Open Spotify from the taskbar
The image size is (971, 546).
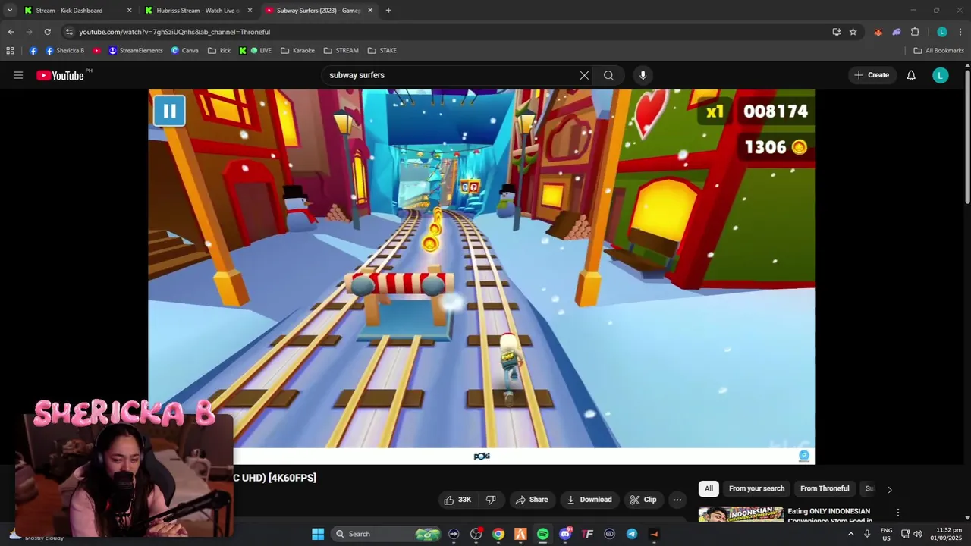pos(542,534)
